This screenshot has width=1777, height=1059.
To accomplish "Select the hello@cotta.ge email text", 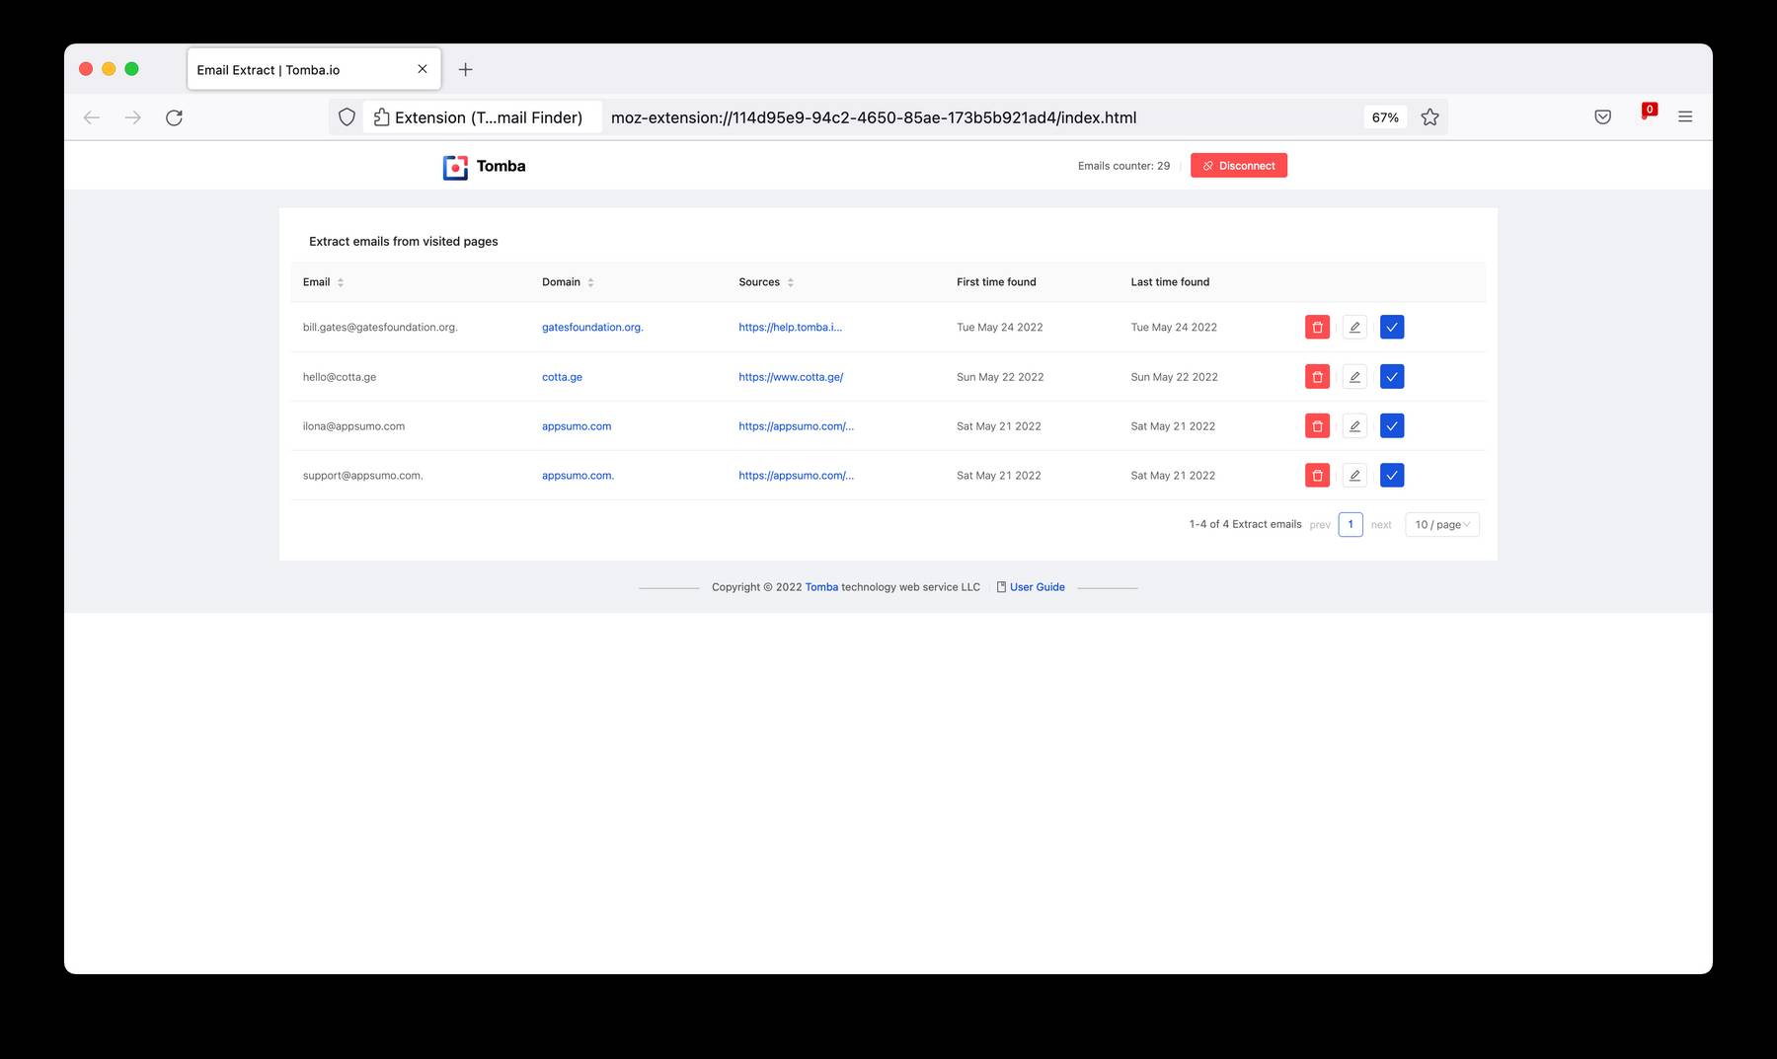I will [x=340, y=376].
